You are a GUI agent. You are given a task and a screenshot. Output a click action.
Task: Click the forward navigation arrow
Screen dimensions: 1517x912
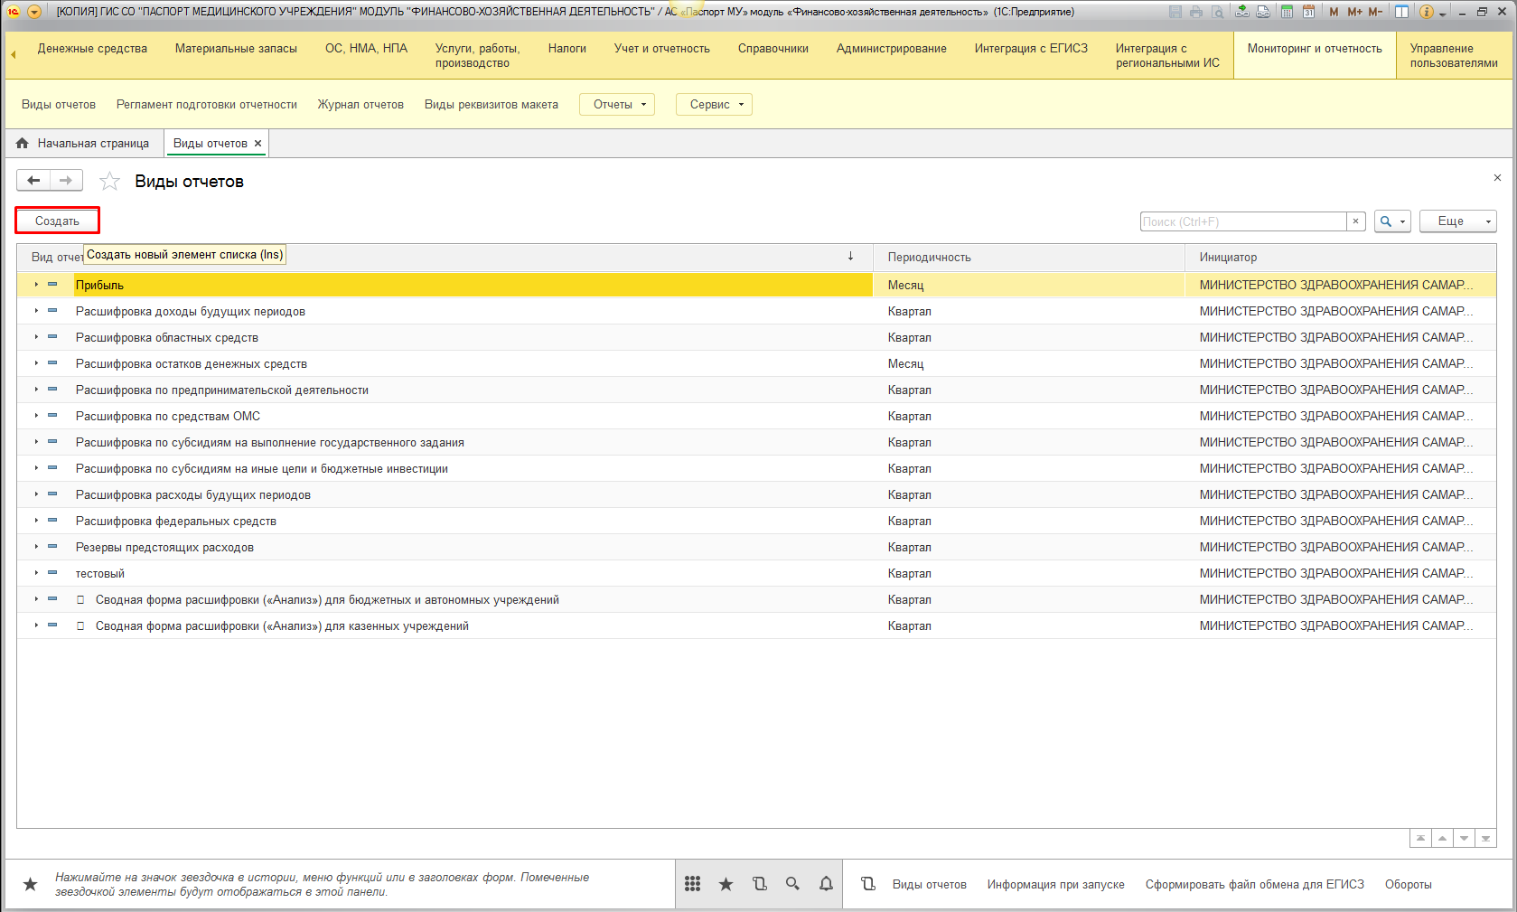(x=66, y=181)
